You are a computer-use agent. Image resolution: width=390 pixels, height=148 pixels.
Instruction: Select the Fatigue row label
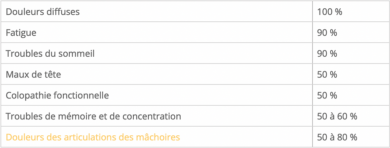coord(21,33)
